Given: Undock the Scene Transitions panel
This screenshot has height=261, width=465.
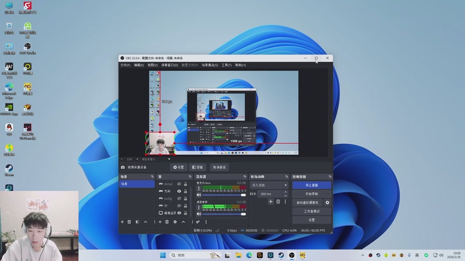Looking at the screenshot, I should point(287,177).
